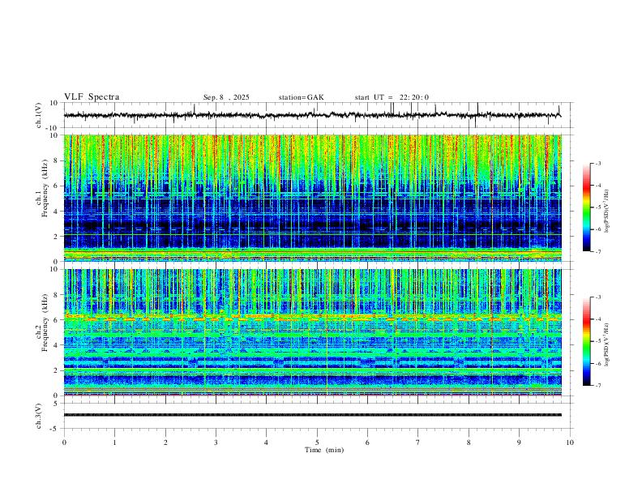Click the upper PSD color scale bar

pos(586,207)
